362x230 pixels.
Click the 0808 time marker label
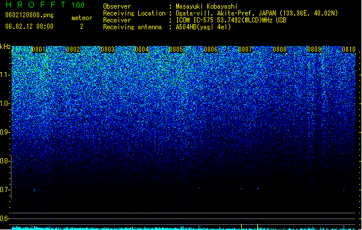[280, 49]
